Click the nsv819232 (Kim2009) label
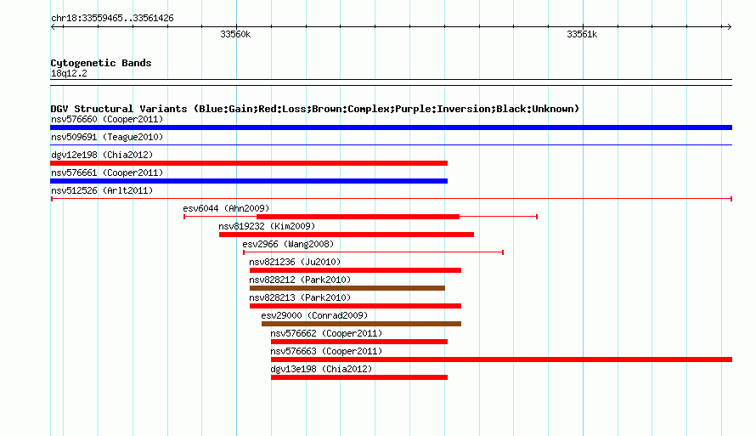This screenshot has height=436, width=756. [267, 226]
